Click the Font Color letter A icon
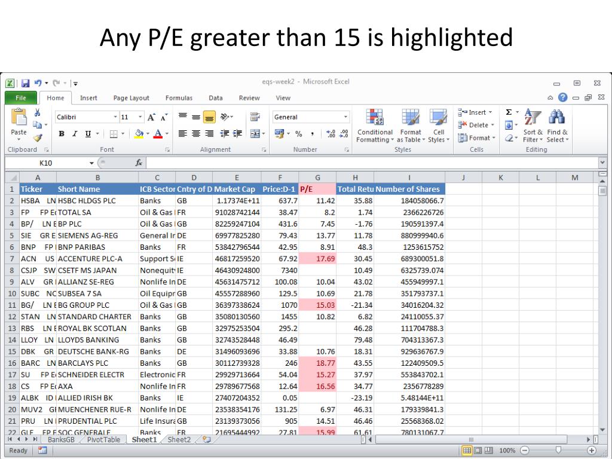612x459 pixels. pyautogui.click(x=158, y=134)
